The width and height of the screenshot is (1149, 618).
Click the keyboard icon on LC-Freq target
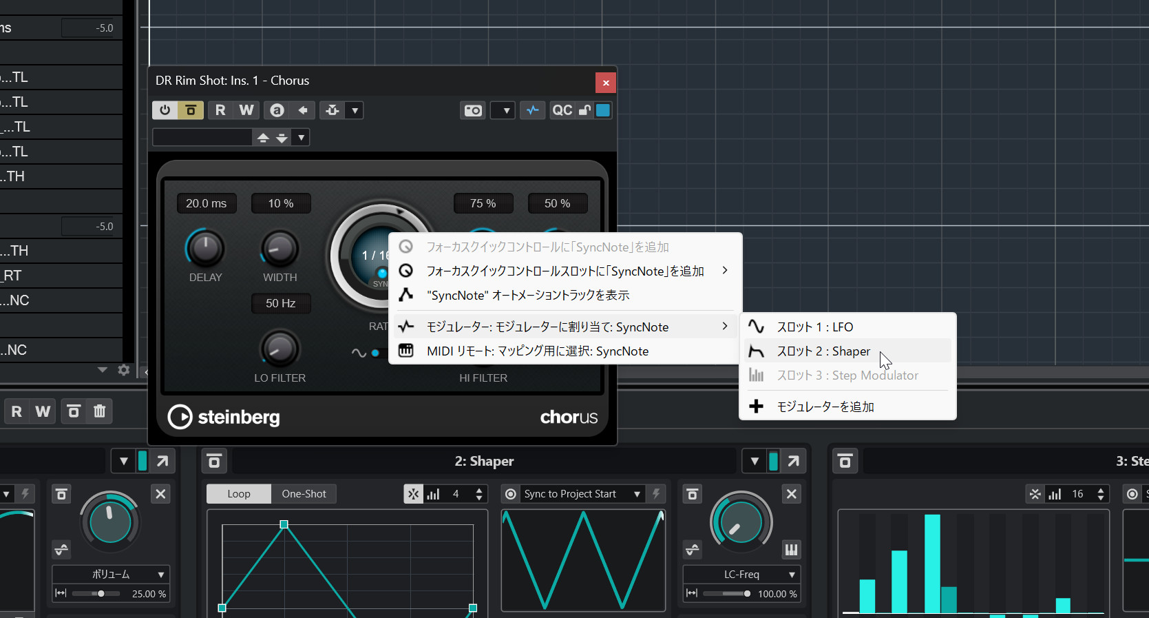[x=792, y=549]
